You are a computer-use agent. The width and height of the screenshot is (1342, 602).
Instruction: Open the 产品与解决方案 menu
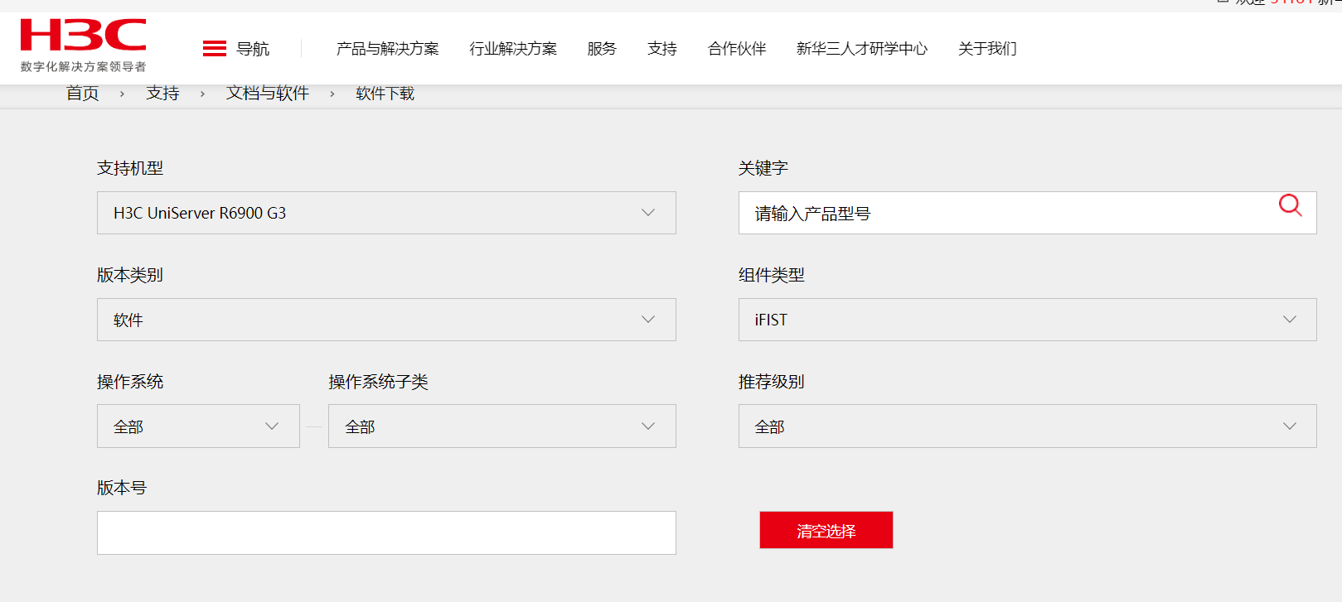(x=387, y=49)
